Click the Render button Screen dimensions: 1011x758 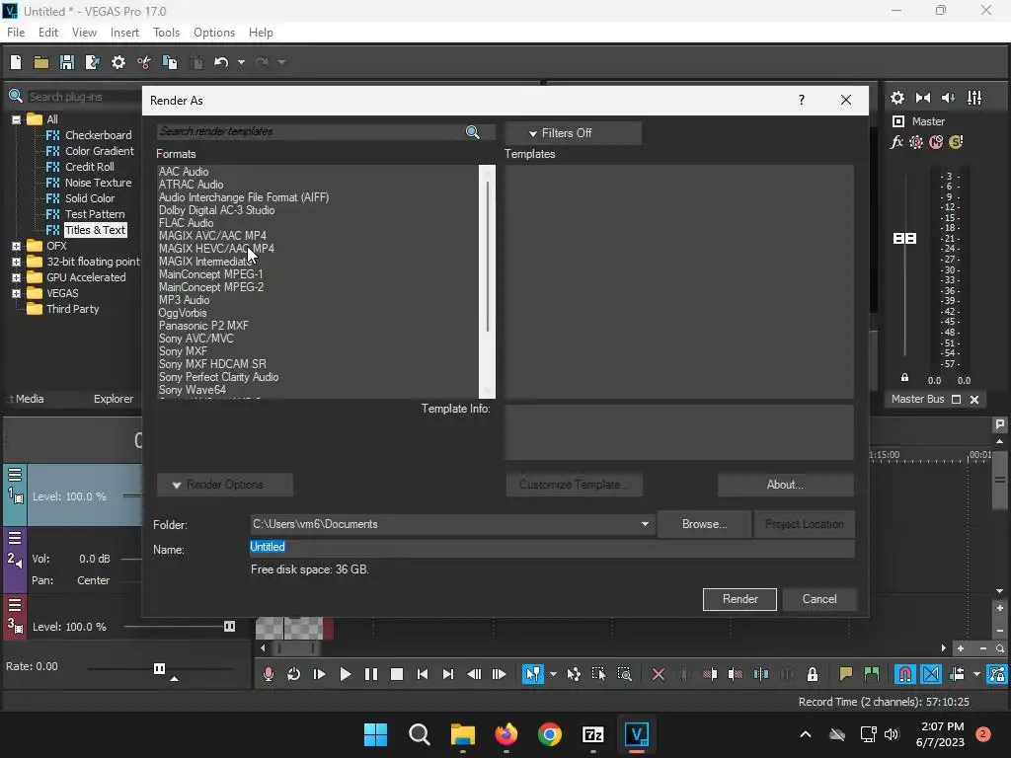(739, 599)
